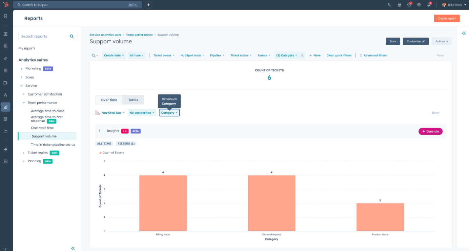The image size is (469, 251).
Task: Click the bookmarks icon in left rail
Action: point(5,16)
